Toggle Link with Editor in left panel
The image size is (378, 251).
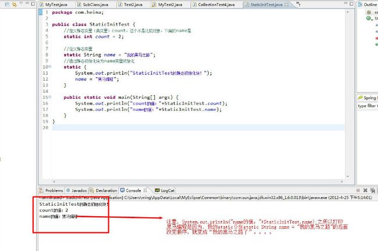14,4
